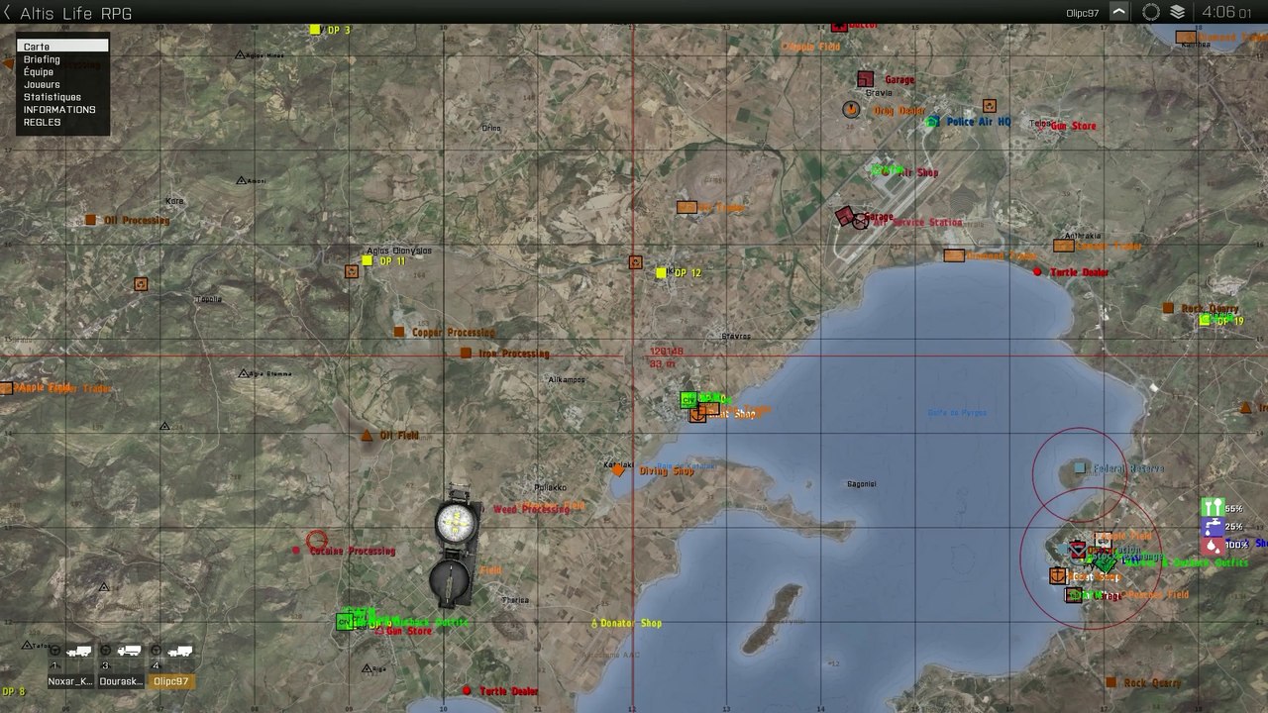This screenshot has height=713, width=1268.
Task: Click the compass on the map
Action: (x=456, y=548)
